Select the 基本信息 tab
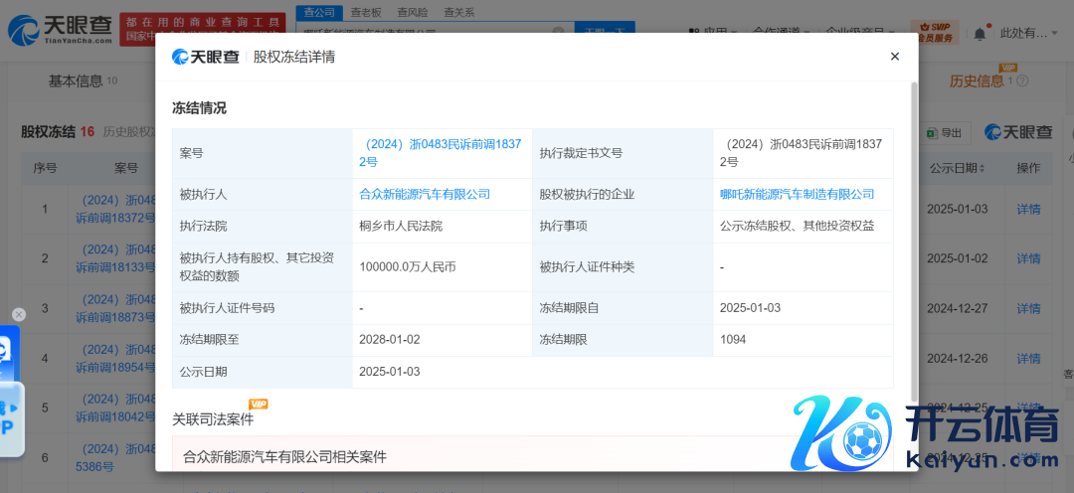Screen dimensions: 1074x493 [76, 81]
